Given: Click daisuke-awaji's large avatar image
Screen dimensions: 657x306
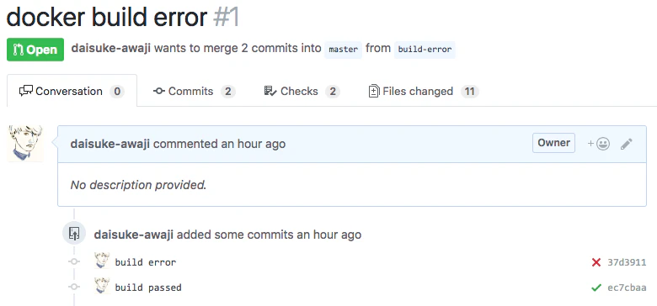Looking at the screenshot, I should click(x=25, y=144).
